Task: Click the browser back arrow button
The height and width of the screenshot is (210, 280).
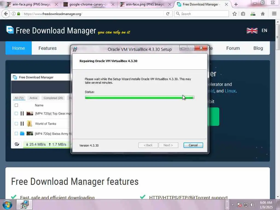Action: click(x=6, y=14)
